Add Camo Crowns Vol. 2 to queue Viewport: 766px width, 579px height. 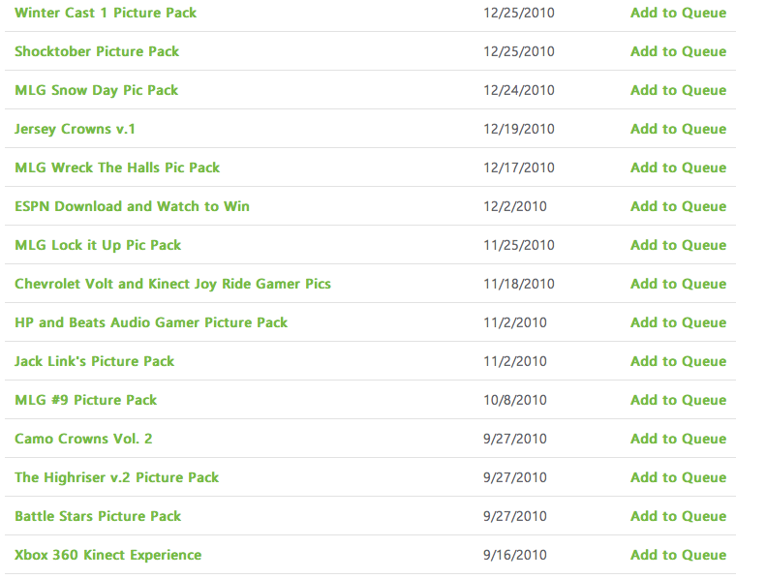tap(678, 439)
